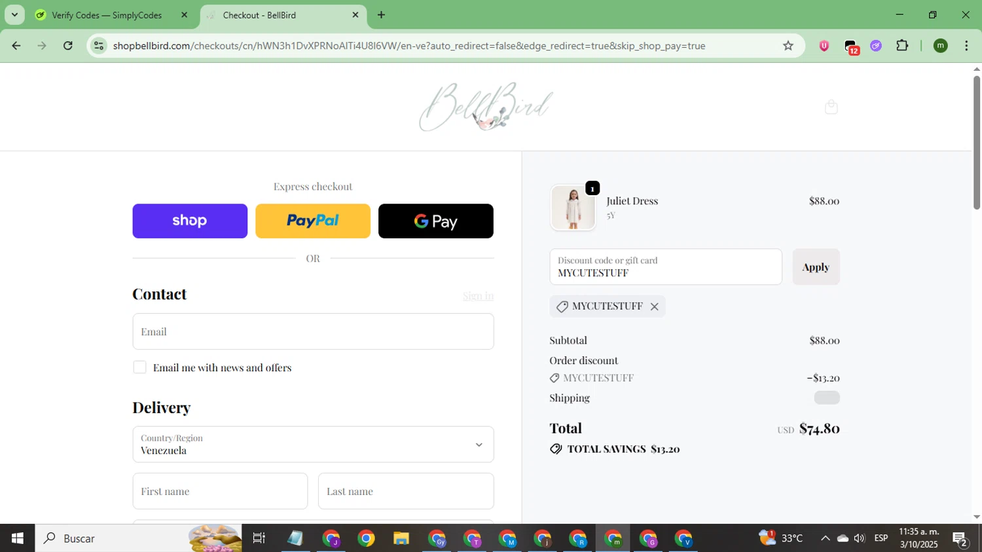Open the extension icon showing badge 12

850,46
